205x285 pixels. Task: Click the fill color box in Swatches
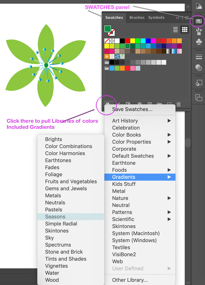point(108,29)
